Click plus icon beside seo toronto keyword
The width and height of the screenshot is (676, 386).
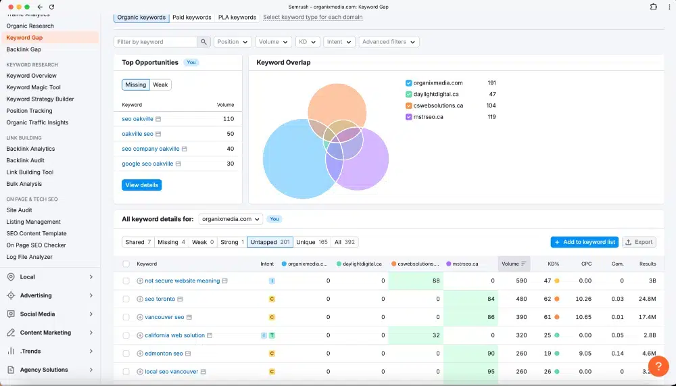pyautogui.click(x=140, y=299)
